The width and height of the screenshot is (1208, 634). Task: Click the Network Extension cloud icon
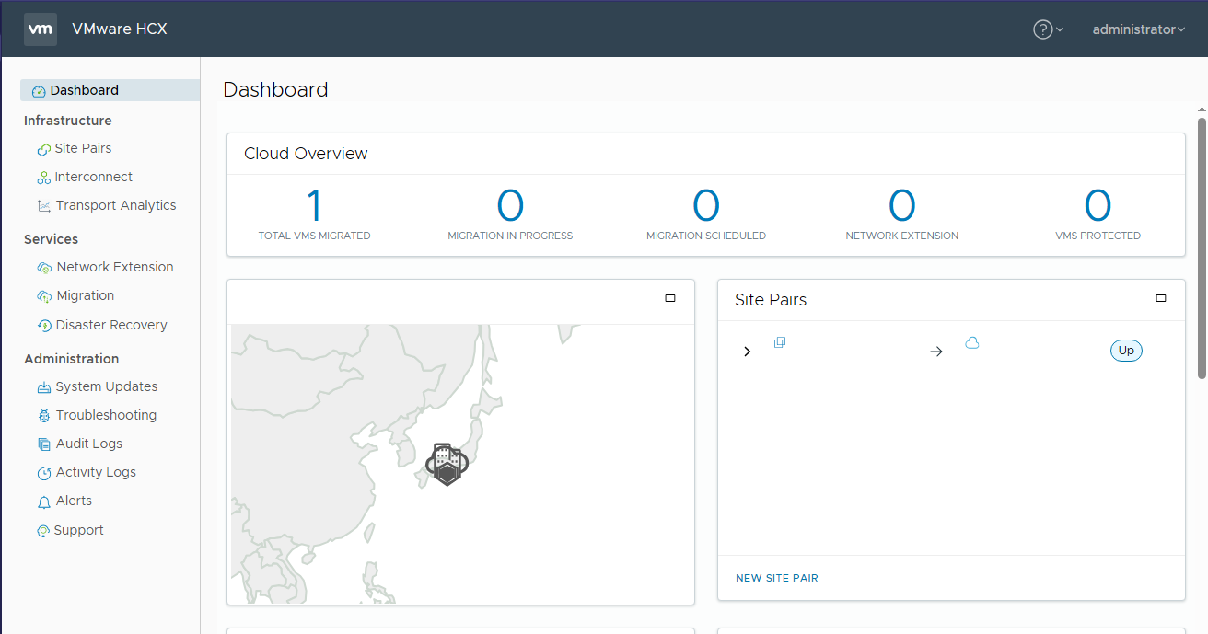pyautogui.click(x=44, y=268)
